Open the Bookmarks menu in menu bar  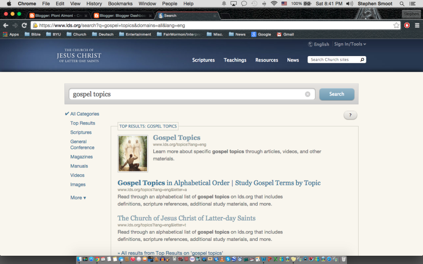coord(120,3)
